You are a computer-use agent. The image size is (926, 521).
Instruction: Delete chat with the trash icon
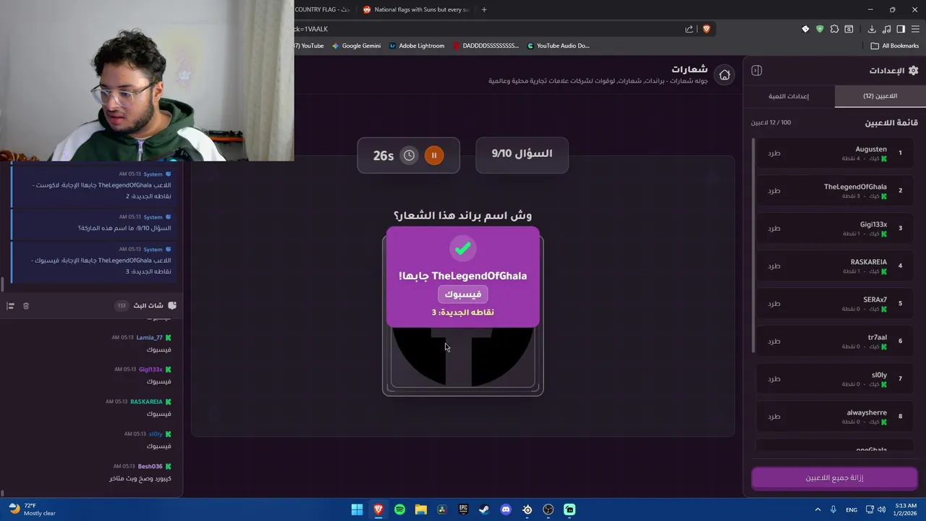pyautogui.click(x=26, y=306)
